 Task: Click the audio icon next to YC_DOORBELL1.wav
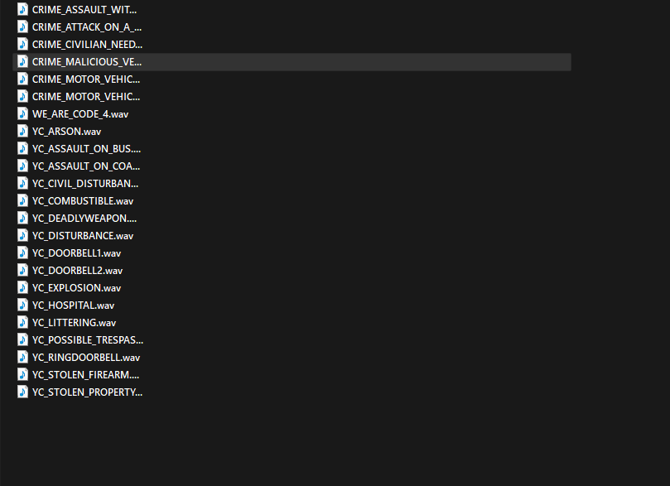23,253
